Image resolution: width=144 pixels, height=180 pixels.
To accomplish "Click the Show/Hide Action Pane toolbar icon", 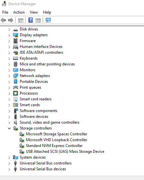I will pos(38,20).
